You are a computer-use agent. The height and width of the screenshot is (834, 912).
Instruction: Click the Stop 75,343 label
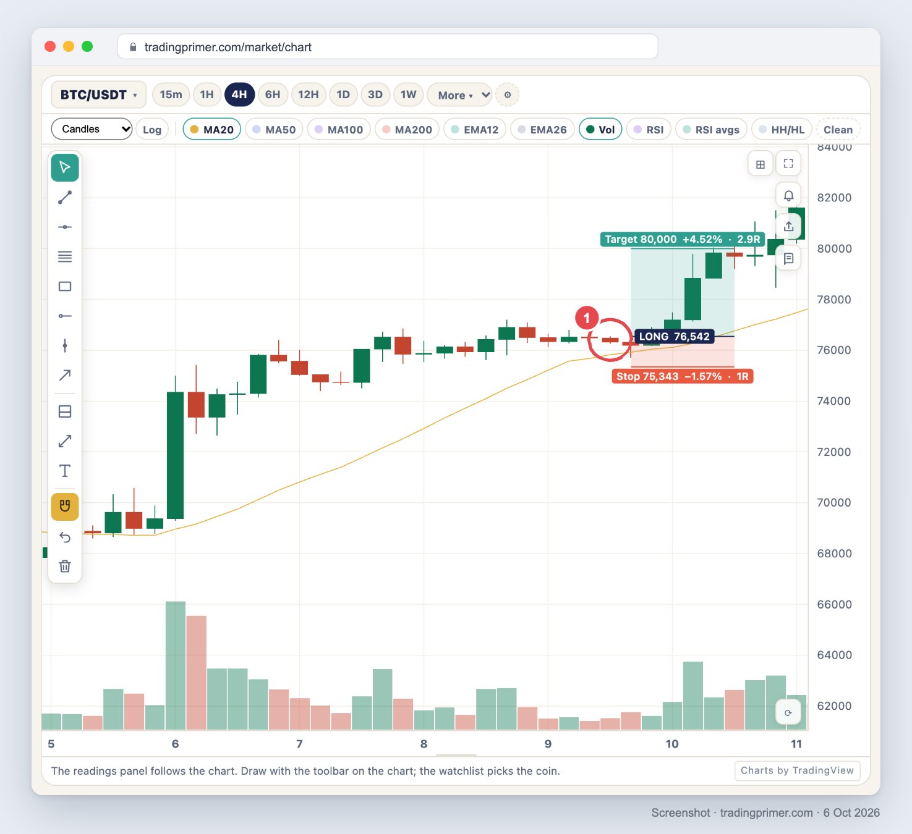pos(683,376)
